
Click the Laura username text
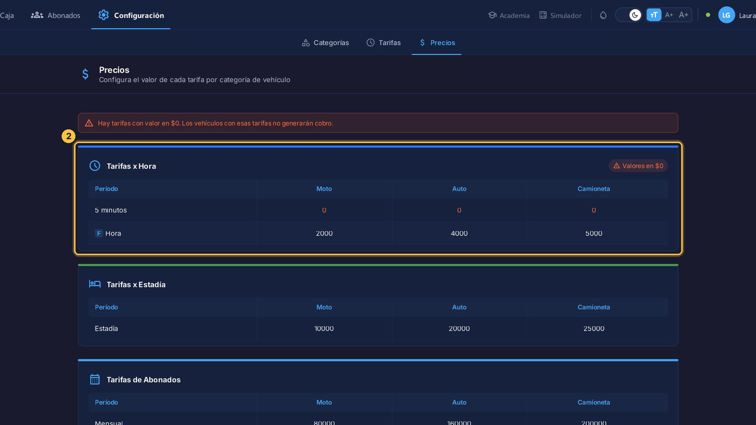[747, 16]
